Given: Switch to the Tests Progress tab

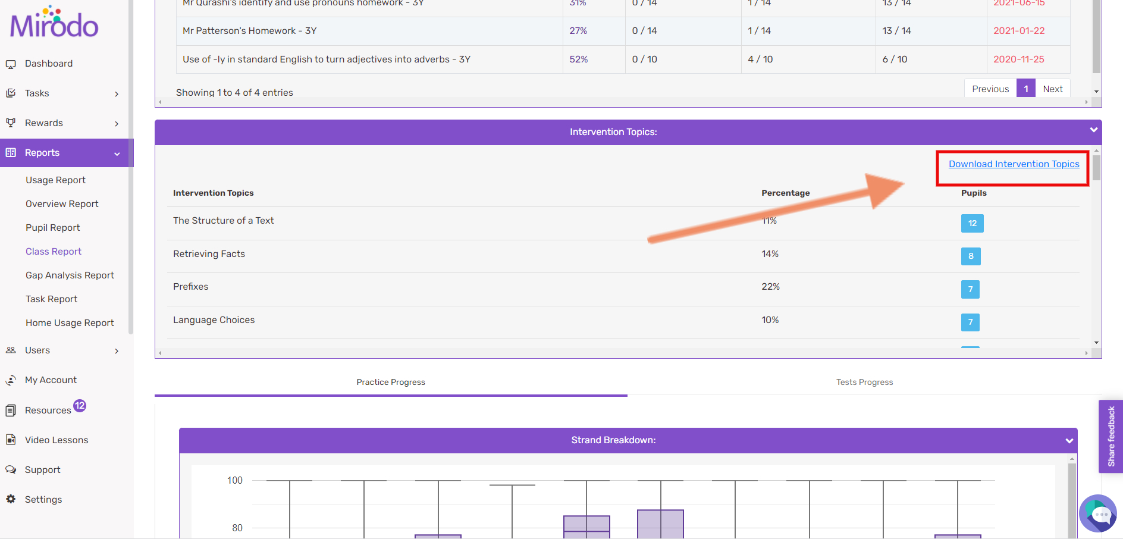Looking at the screenshot, I should click(x=864, y=382).
